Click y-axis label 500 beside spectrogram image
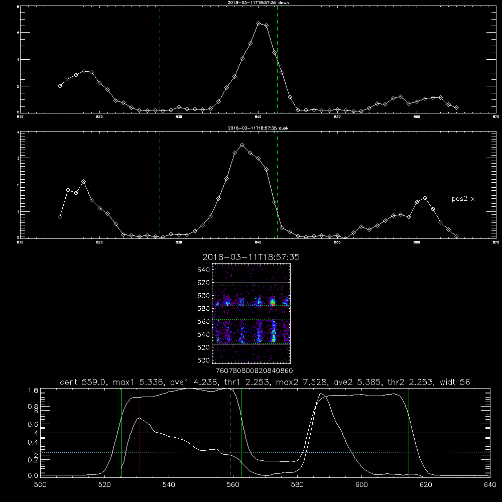The height and width of the screenshot is (502, 502). 204,360
